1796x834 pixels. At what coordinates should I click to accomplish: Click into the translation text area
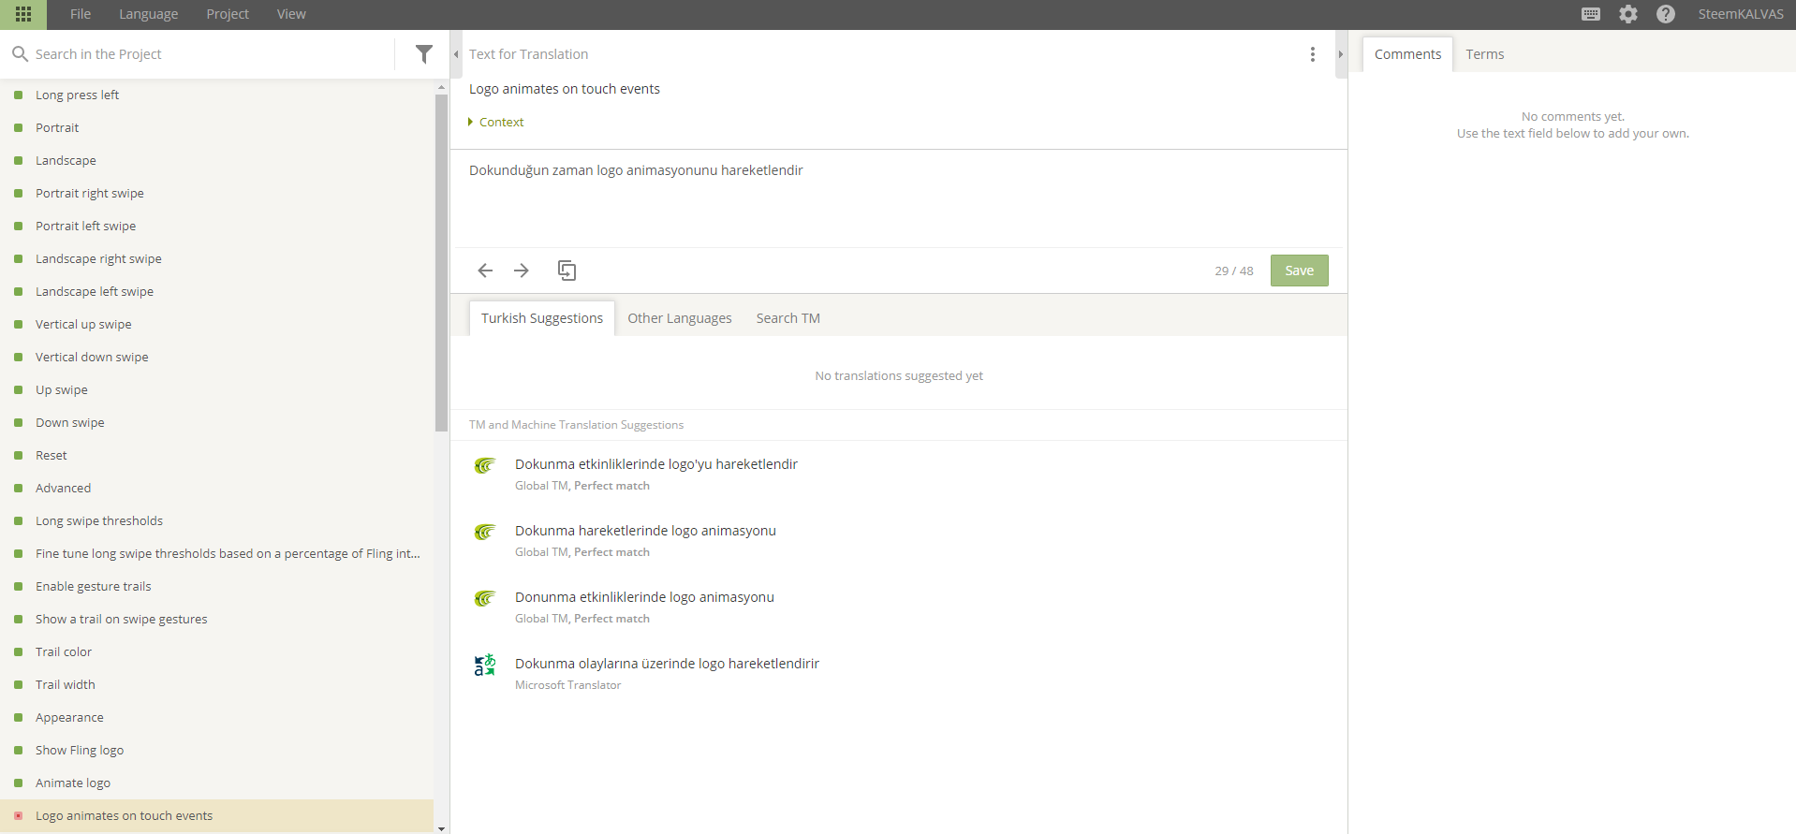point(899,198)
